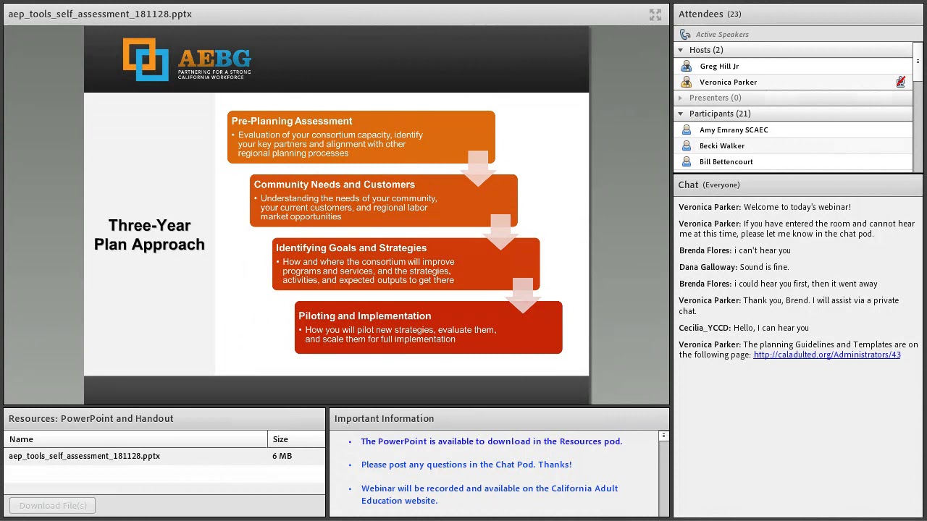Click the Pre-Planning Assessment box on the slide
927x521 pixels.
[x=361, y=137]
